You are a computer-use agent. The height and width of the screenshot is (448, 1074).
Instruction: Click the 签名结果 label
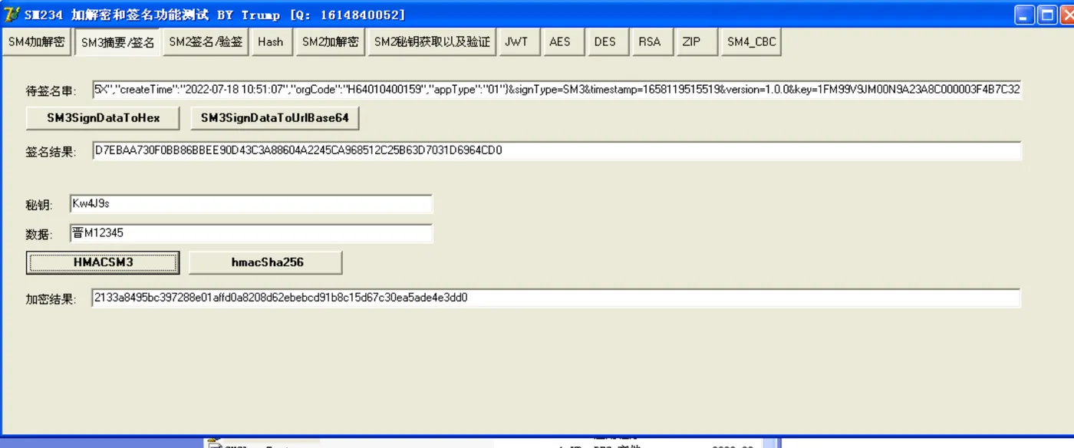[x=51, y=152]
